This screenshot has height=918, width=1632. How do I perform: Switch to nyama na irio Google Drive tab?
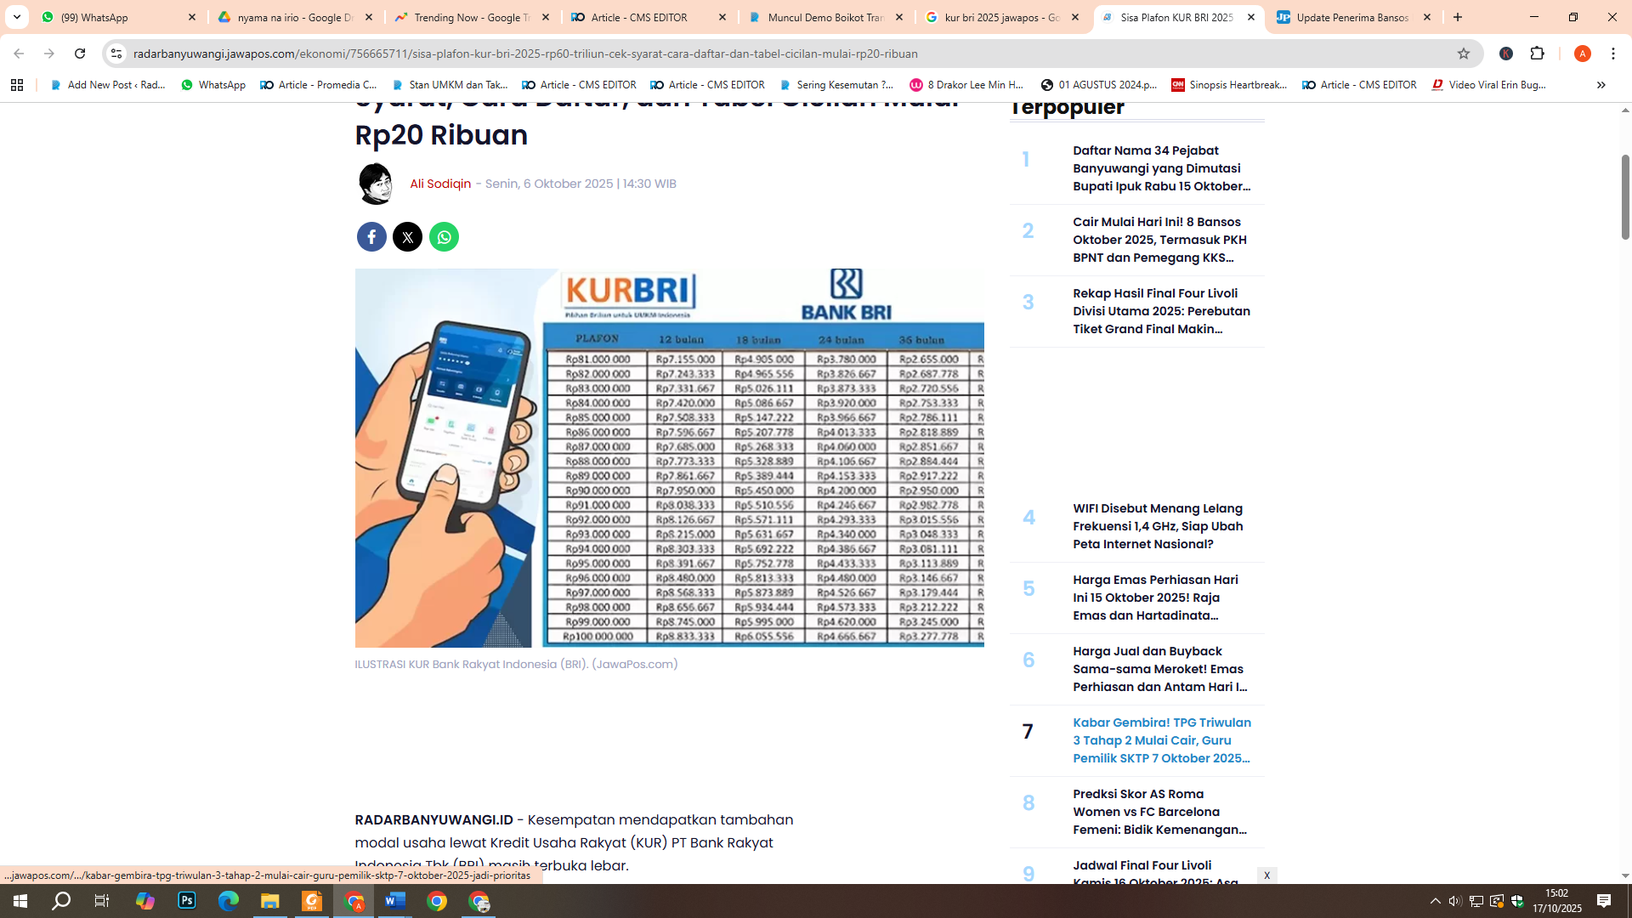point(296,17)
